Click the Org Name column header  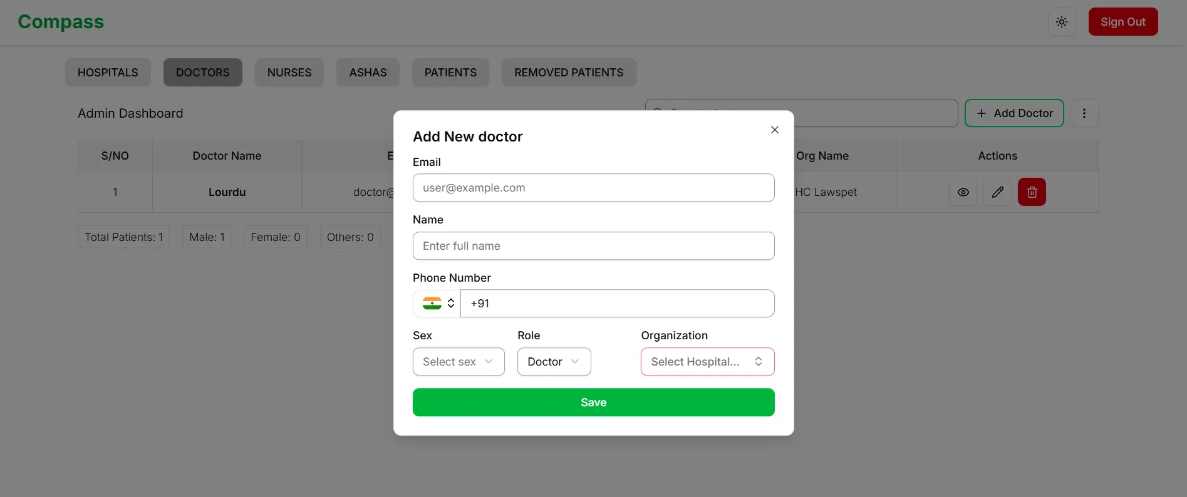pyautogui.click(x=822, y=156)
